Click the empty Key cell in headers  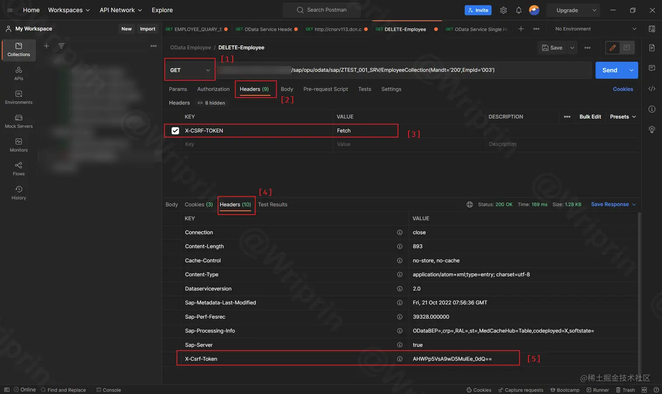(257, 144)
